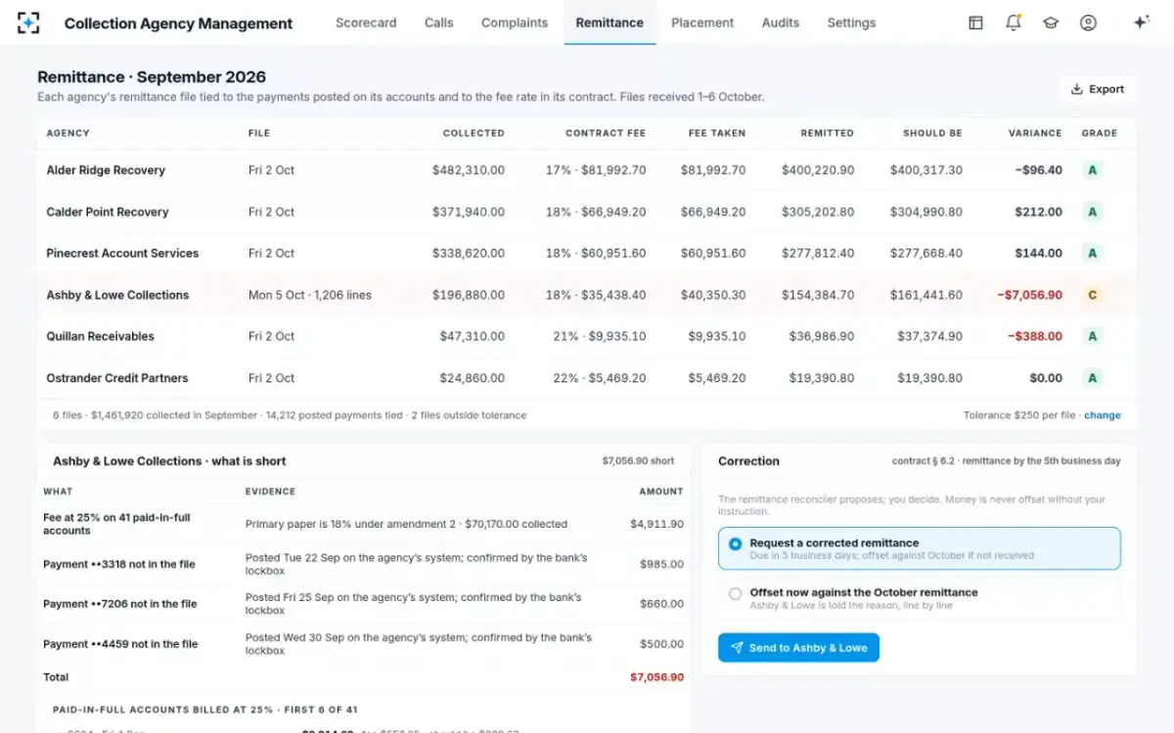Click the CONTRACT FEE column header
1174x733 pixels.
606,133
